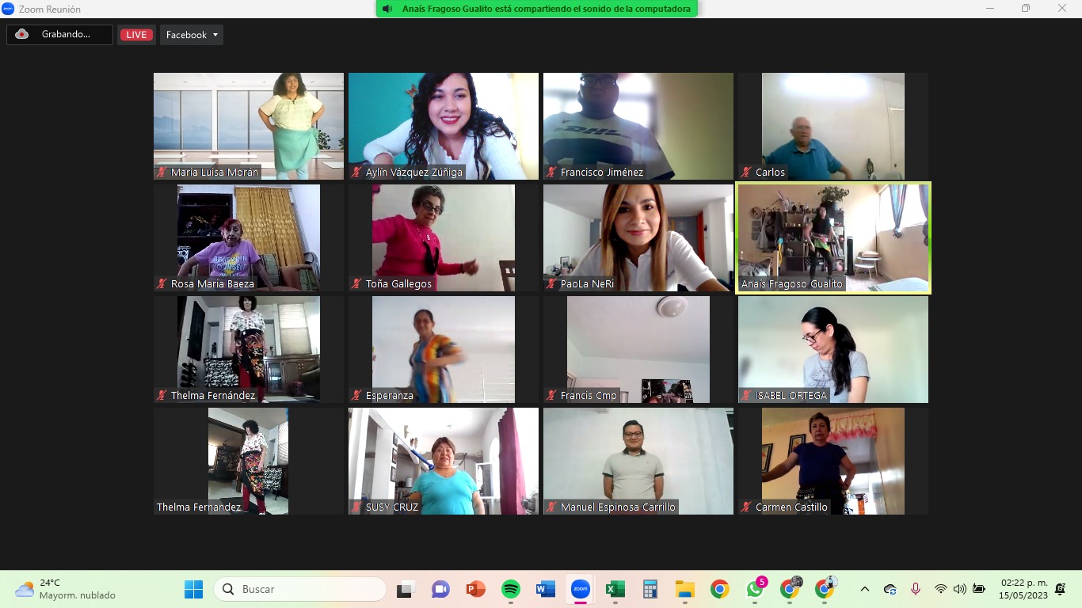The width and height of the screenshot is (1082, 608).
Task: Open the Calculator app in taskbar
Action: [650, 590]
